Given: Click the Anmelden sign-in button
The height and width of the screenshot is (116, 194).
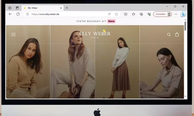Looking at the screenshot, I should [162, 14].
